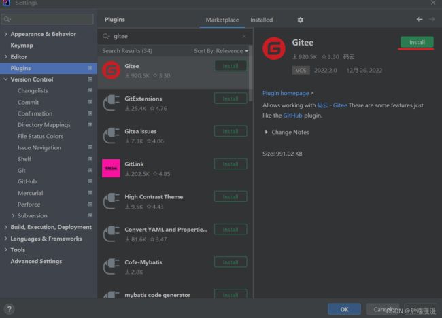Expand Languages & Frameworks section
Screen dimensions: 442x318
coord(5,238)
